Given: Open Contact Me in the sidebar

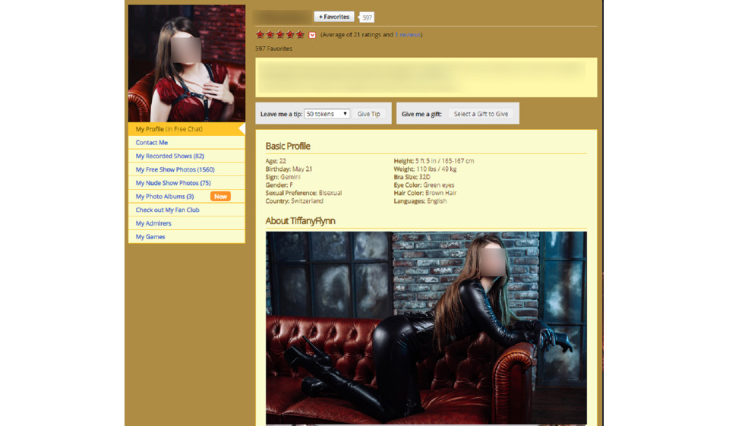Looking at the screenshot, I should [x=152, y=143].
